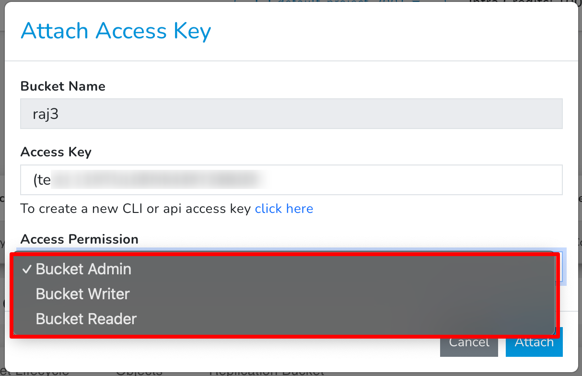The height and width of the screenshot is (376, 582).
Task: Cancel the Attach Access Key dialog
Action: click(x=468, y=342)
